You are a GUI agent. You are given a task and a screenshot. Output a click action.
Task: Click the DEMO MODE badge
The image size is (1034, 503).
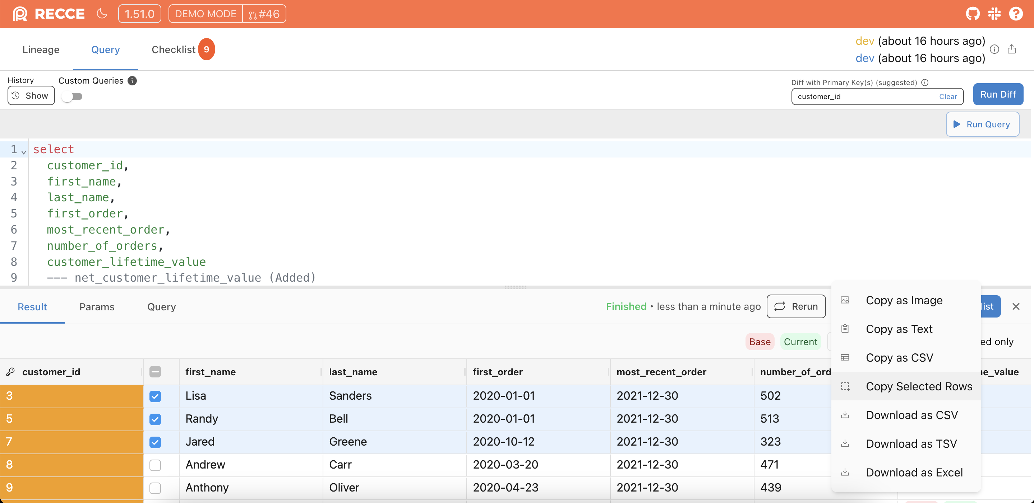tap(206, 14)
